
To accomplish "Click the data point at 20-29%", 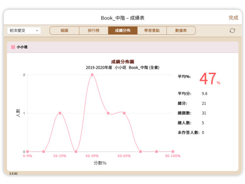I will (60, 113).
